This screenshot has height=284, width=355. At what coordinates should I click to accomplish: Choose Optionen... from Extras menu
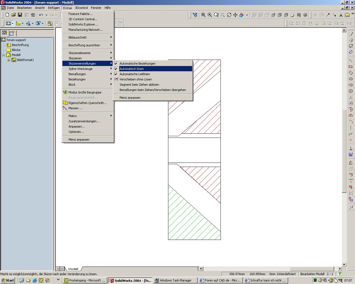coord(88,132)
